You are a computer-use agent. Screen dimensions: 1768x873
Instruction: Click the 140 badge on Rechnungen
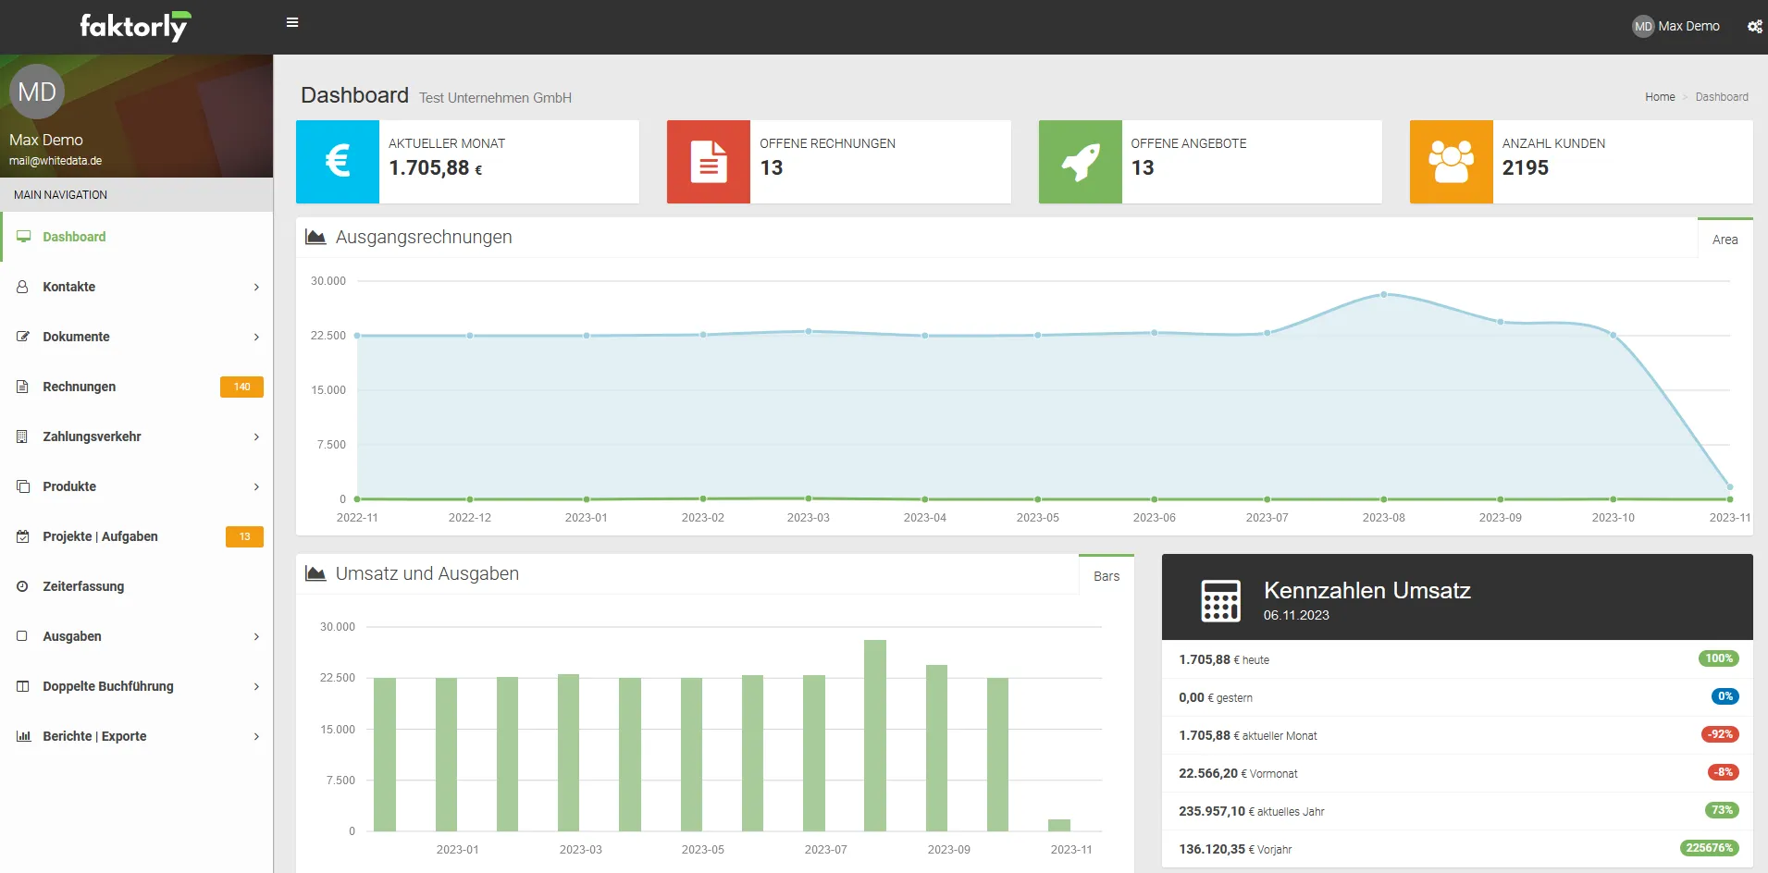[x=241, y=387]
